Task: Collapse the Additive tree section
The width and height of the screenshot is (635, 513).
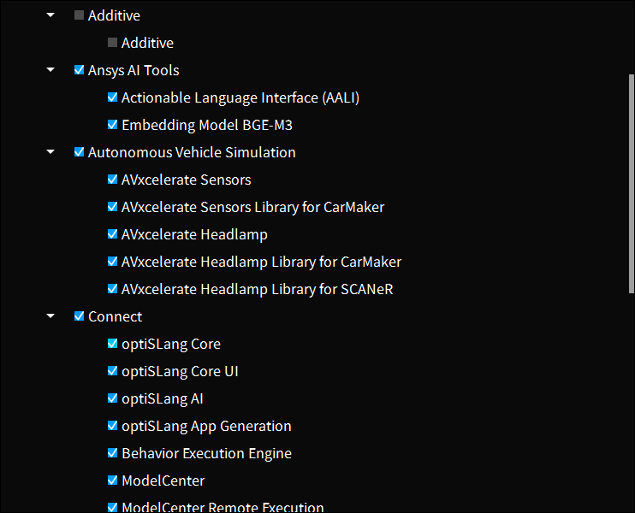Action: pyautogui.click(x=51, y=15)
